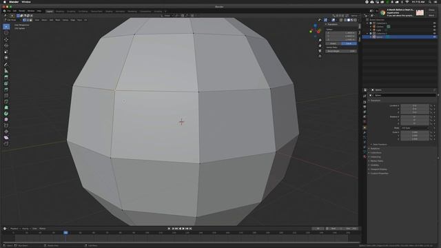This screenshot has width=441, height=248.
Task: Click the notification Close button
Action: pos(431,10)
